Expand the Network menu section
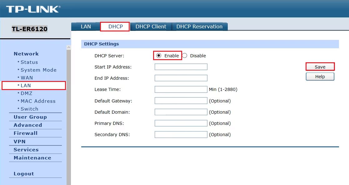This screenshot has height=185, width=349. click(26, 54)
